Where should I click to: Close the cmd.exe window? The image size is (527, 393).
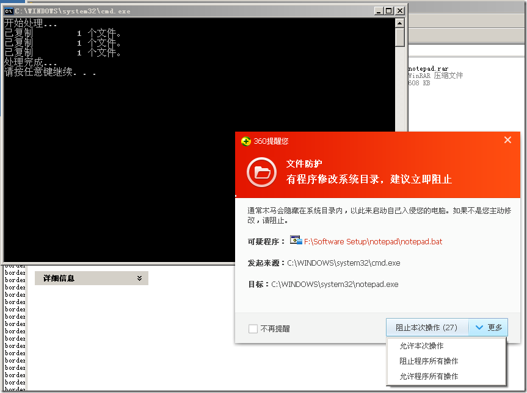point(400,11)
